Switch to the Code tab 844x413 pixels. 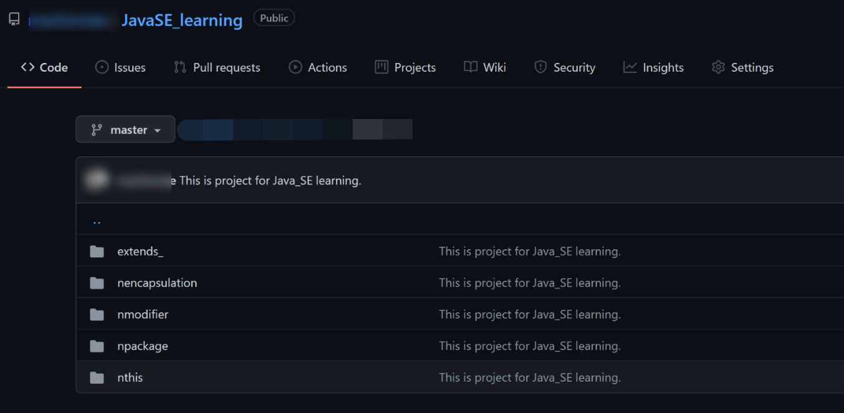pos(44,67)
